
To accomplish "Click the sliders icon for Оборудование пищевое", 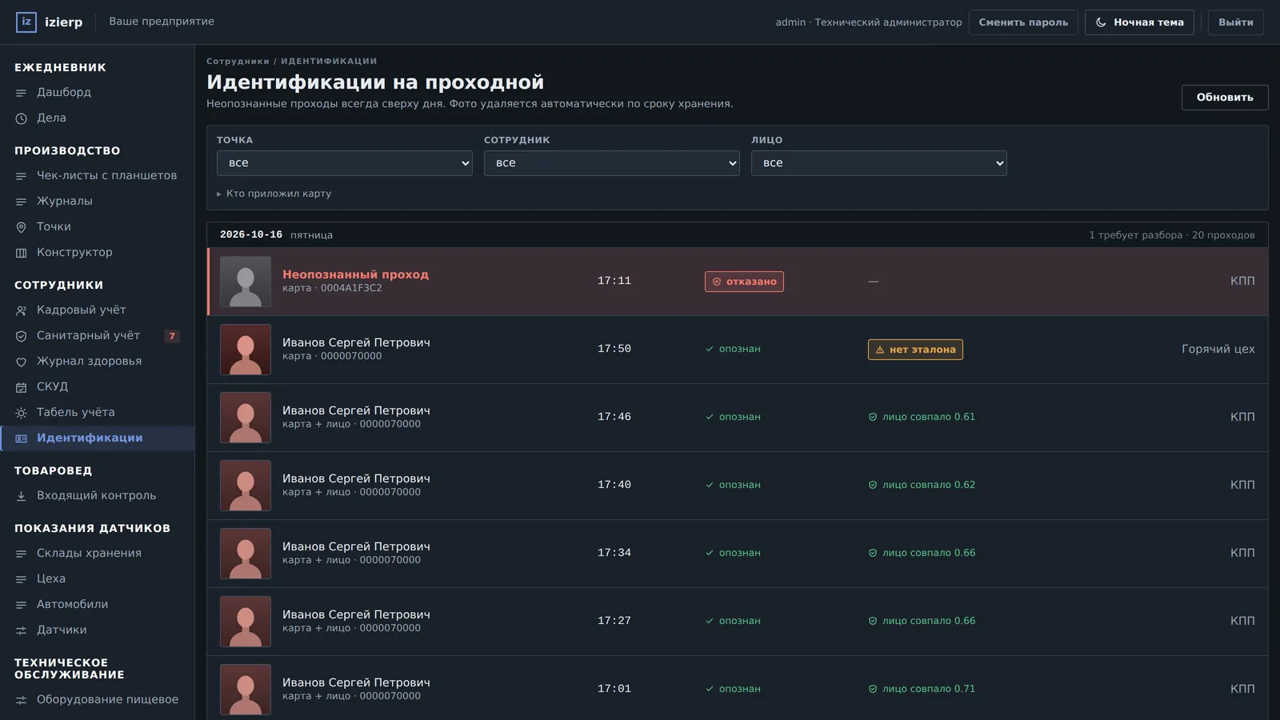I will [22, 700].
